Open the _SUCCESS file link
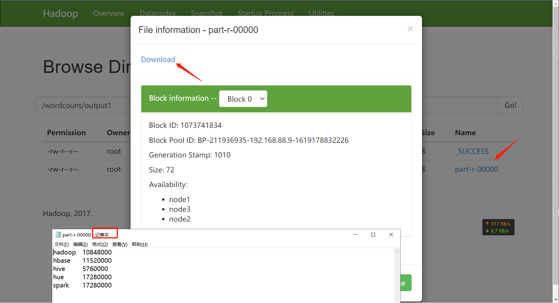The height and width of the screenshot is (303, 559). tap(472, 151)
